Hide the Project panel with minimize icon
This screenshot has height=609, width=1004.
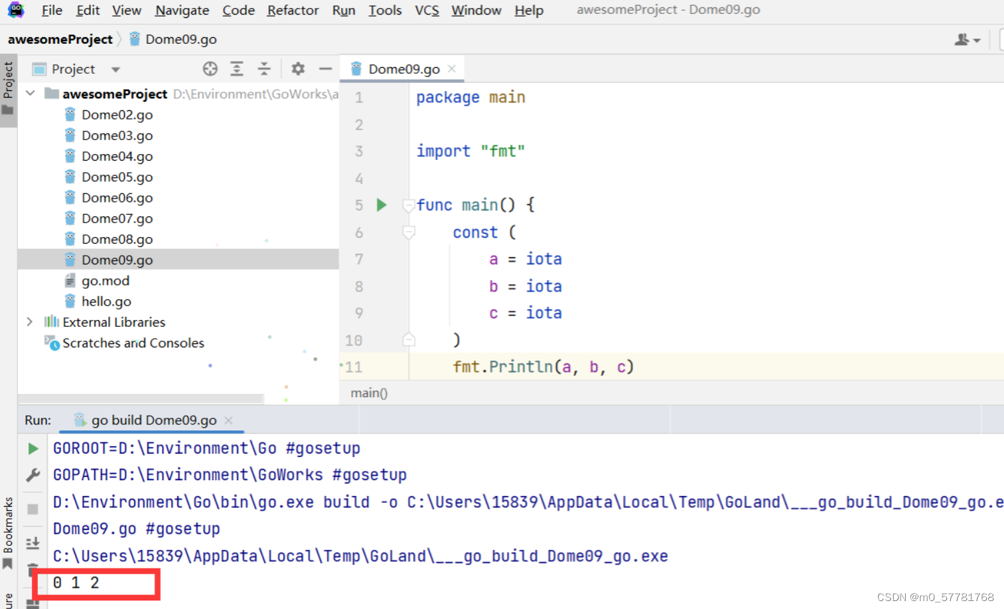point(325,68)
